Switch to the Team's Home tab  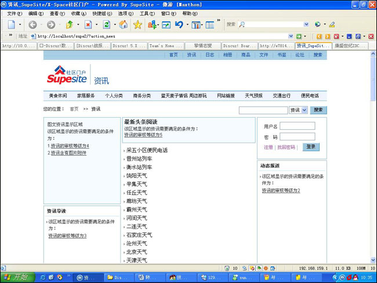pyautogui.click(x=166, y=46)
